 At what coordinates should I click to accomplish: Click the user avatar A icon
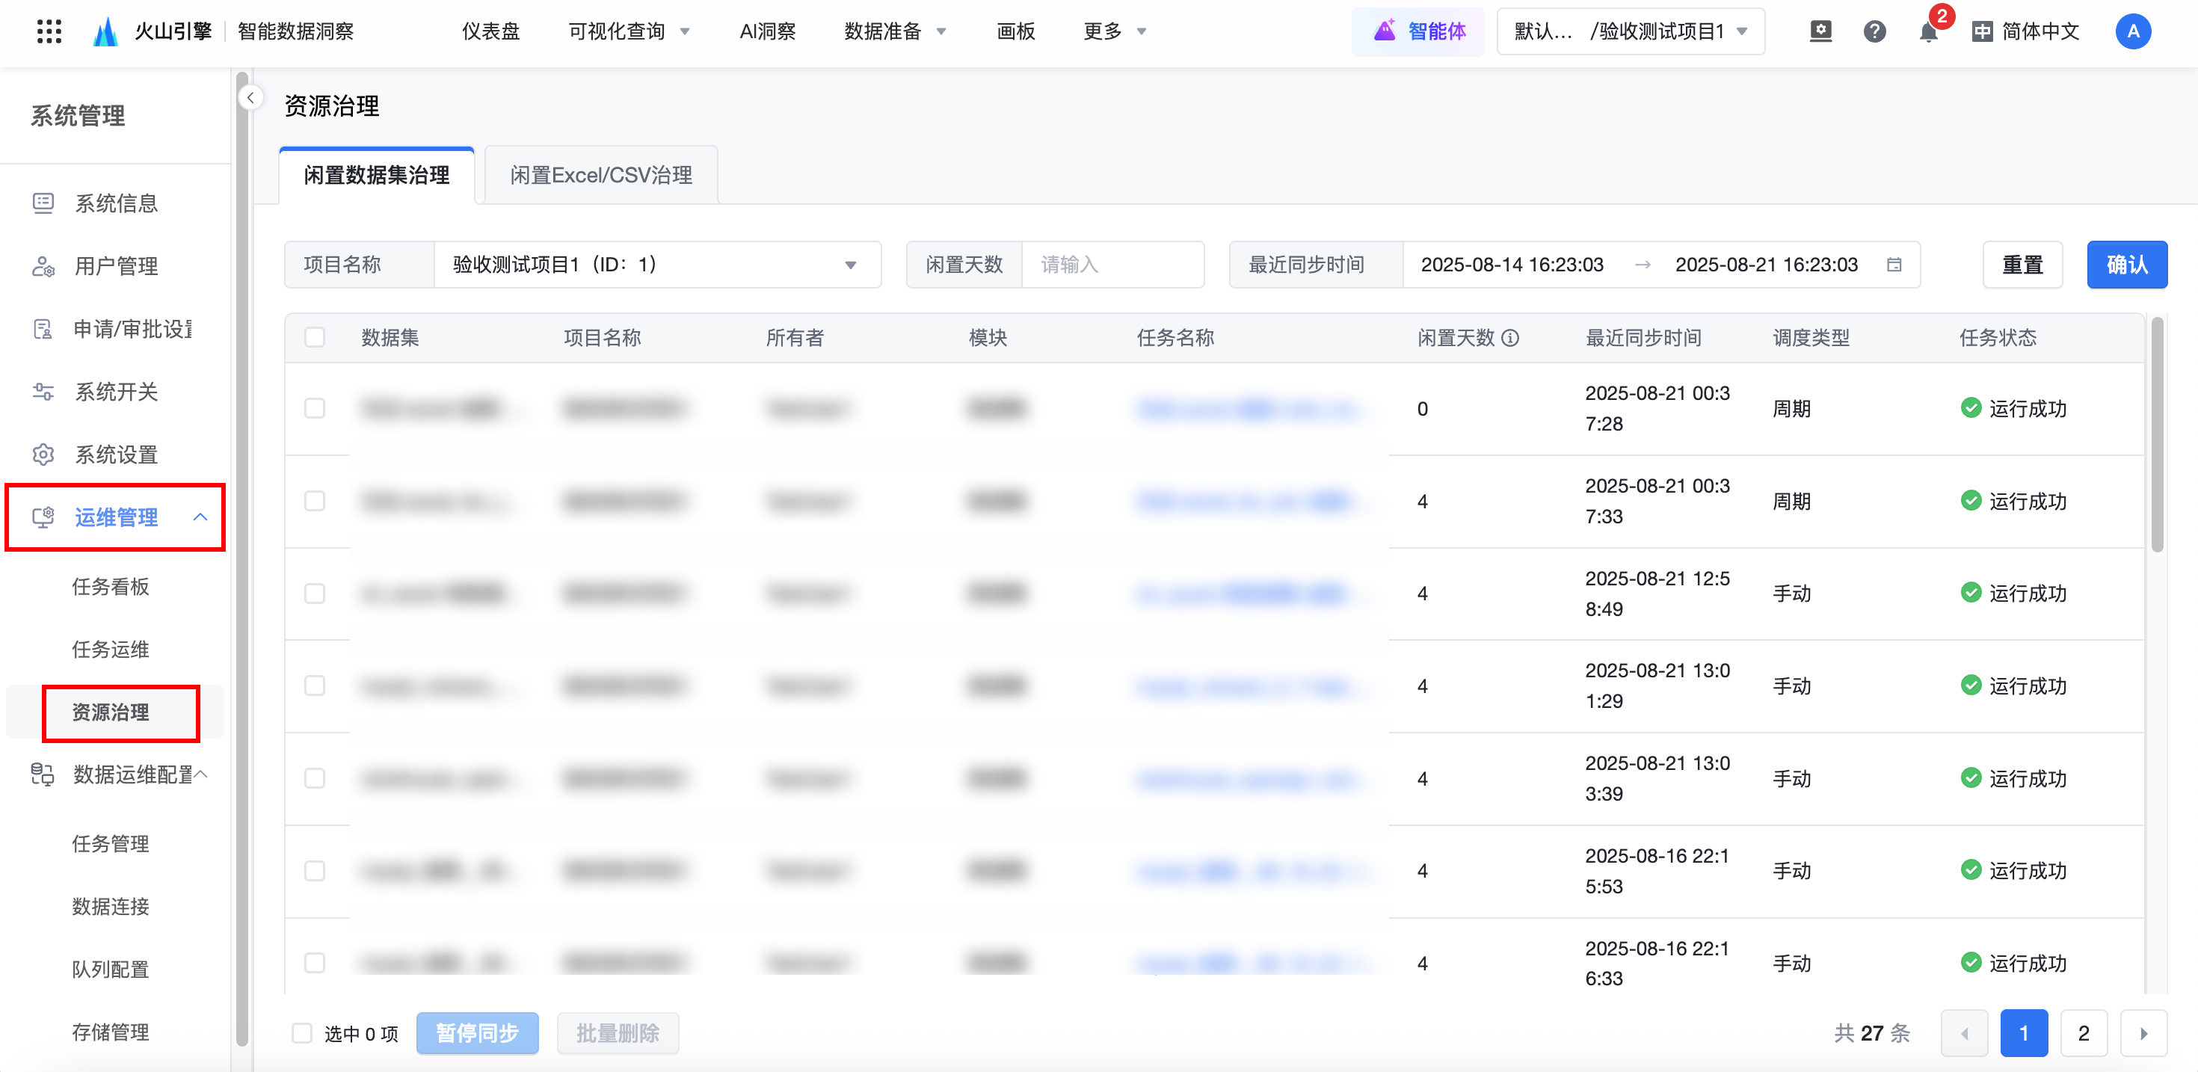2132,32
